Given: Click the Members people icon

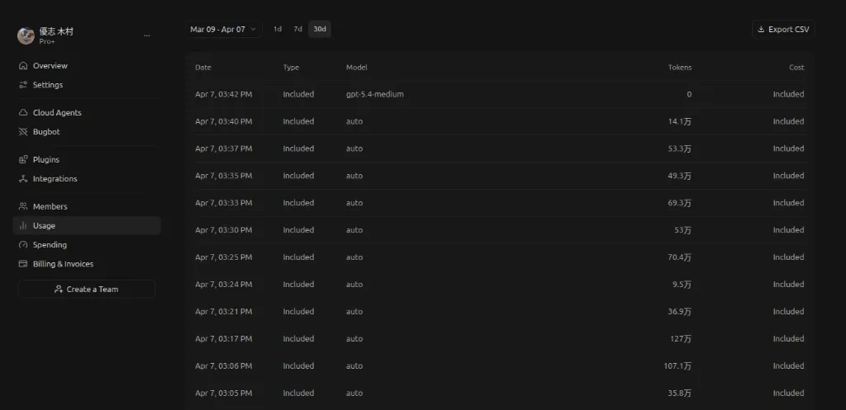Looking at the screenshot, I should coord(23,207).
